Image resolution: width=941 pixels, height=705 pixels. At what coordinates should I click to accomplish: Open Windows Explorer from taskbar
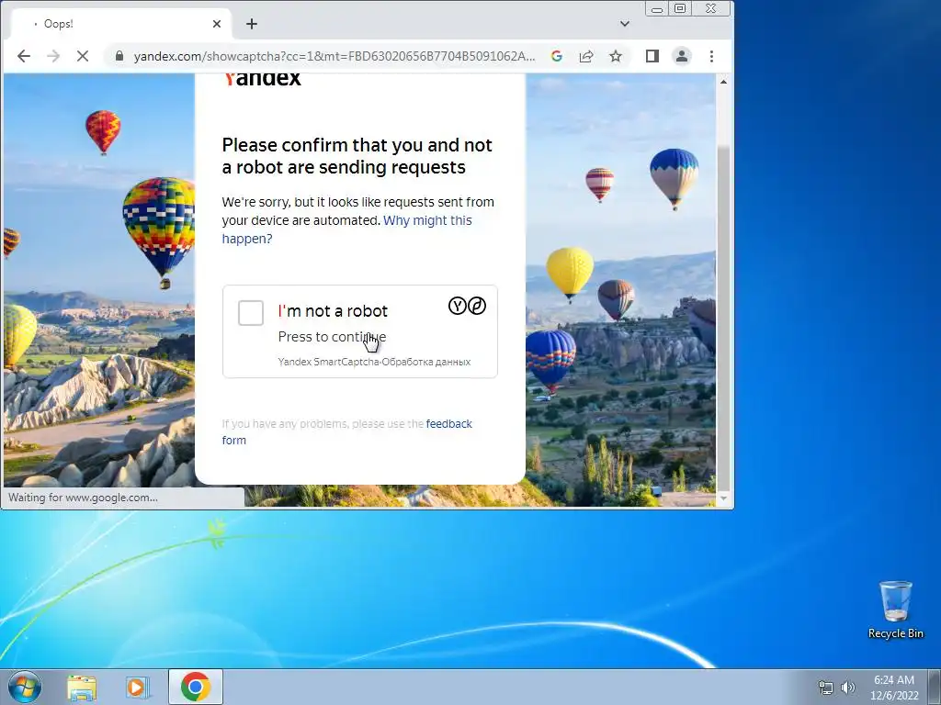tap(82, 687)
